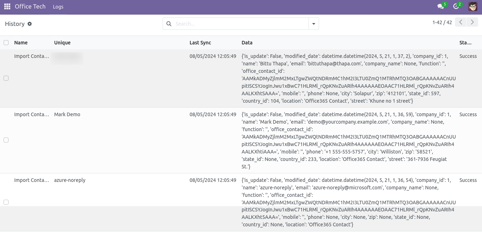Click the 1-42 / 42 pager counter
The width and height of the screenshot is (482, 232).
pyautogui.click(x=442, y=22)
